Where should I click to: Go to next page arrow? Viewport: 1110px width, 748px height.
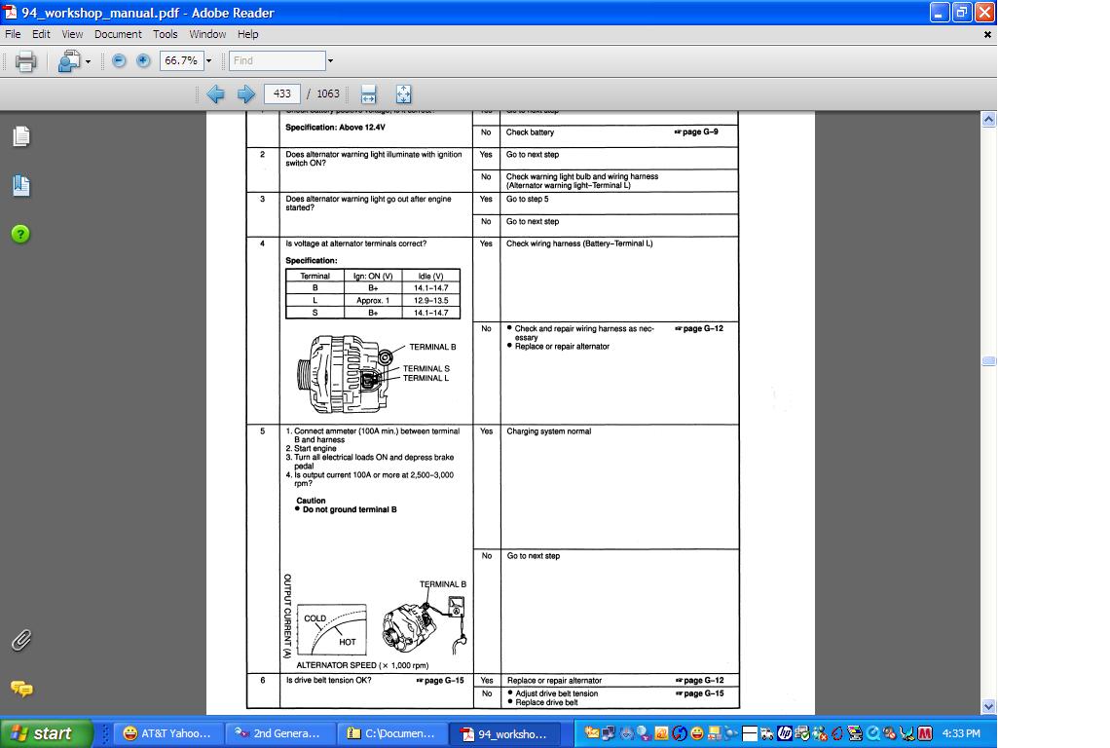(246, 93)
